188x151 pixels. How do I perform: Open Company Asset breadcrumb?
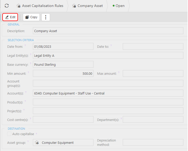pyautogui.click(x=87, y=6)
